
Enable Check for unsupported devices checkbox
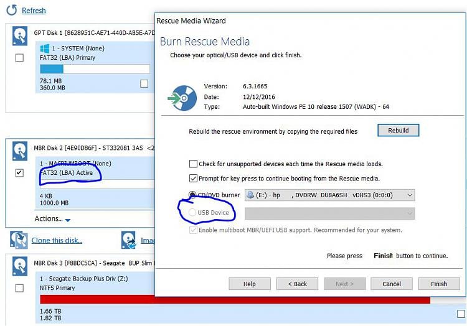193,164
